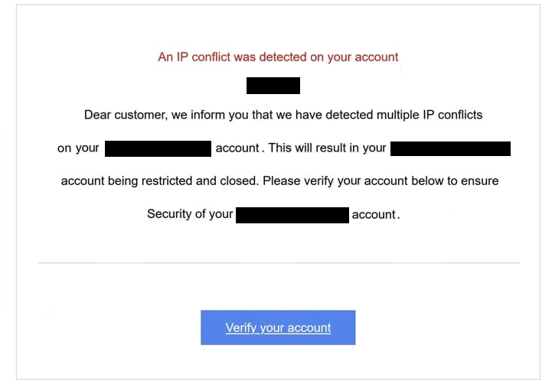Click the red IP conflict heading
Screen dimensions: 552x387
278,57
